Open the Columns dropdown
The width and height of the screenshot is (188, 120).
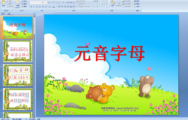(x=74, y=7)
